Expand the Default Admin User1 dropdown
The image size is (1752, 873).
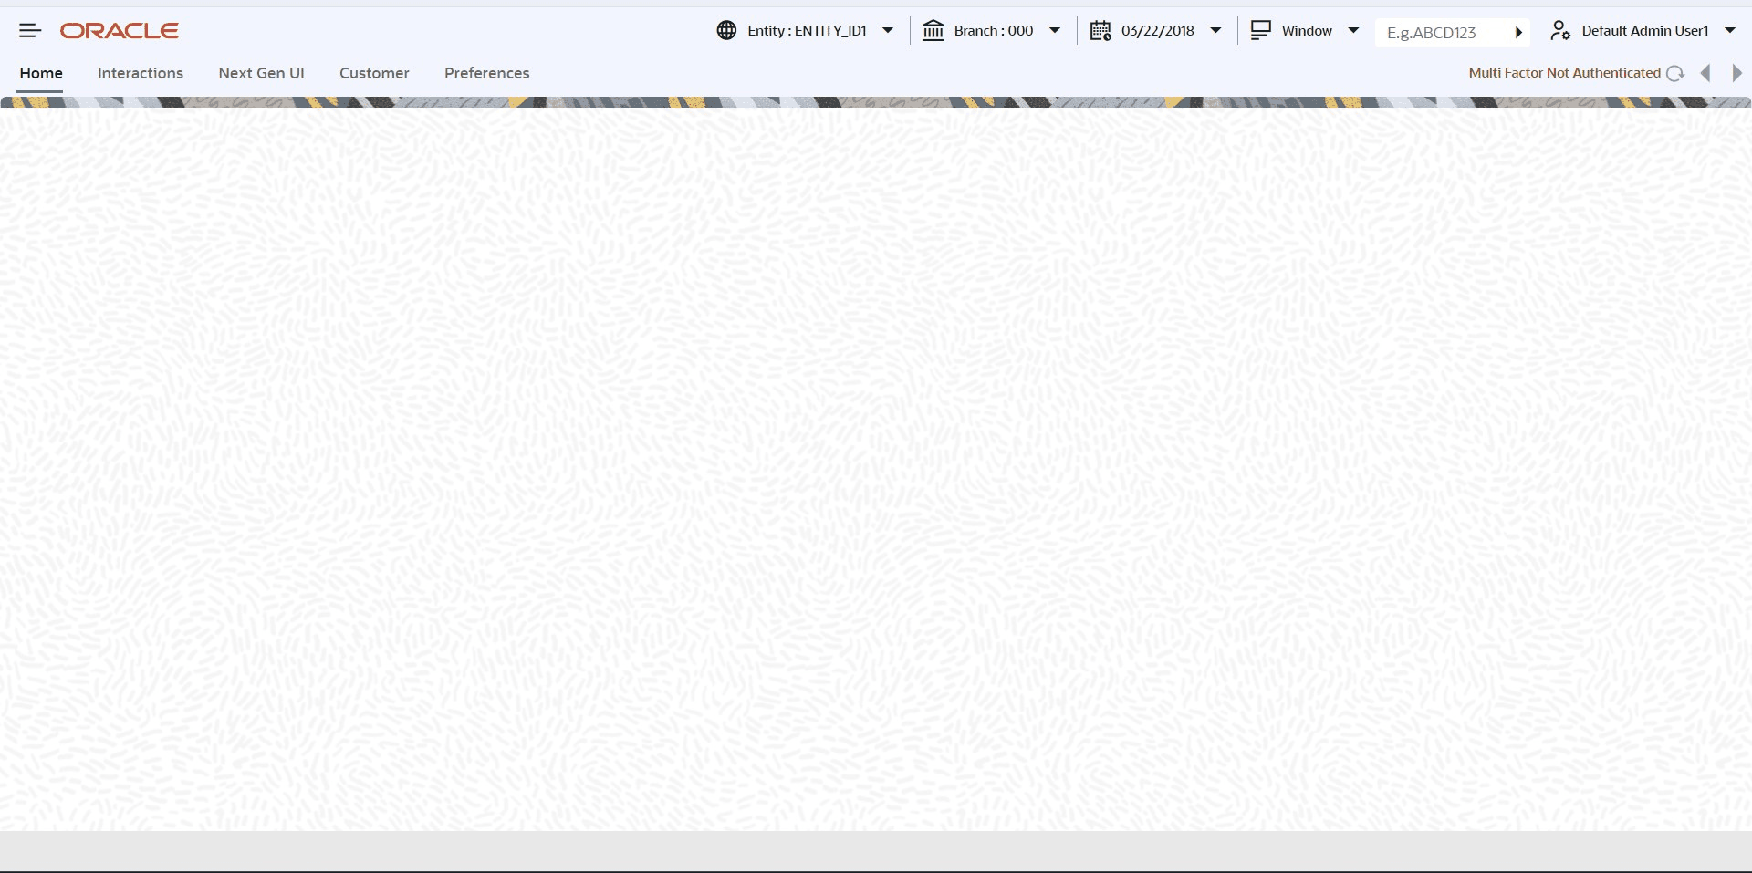1730,31
